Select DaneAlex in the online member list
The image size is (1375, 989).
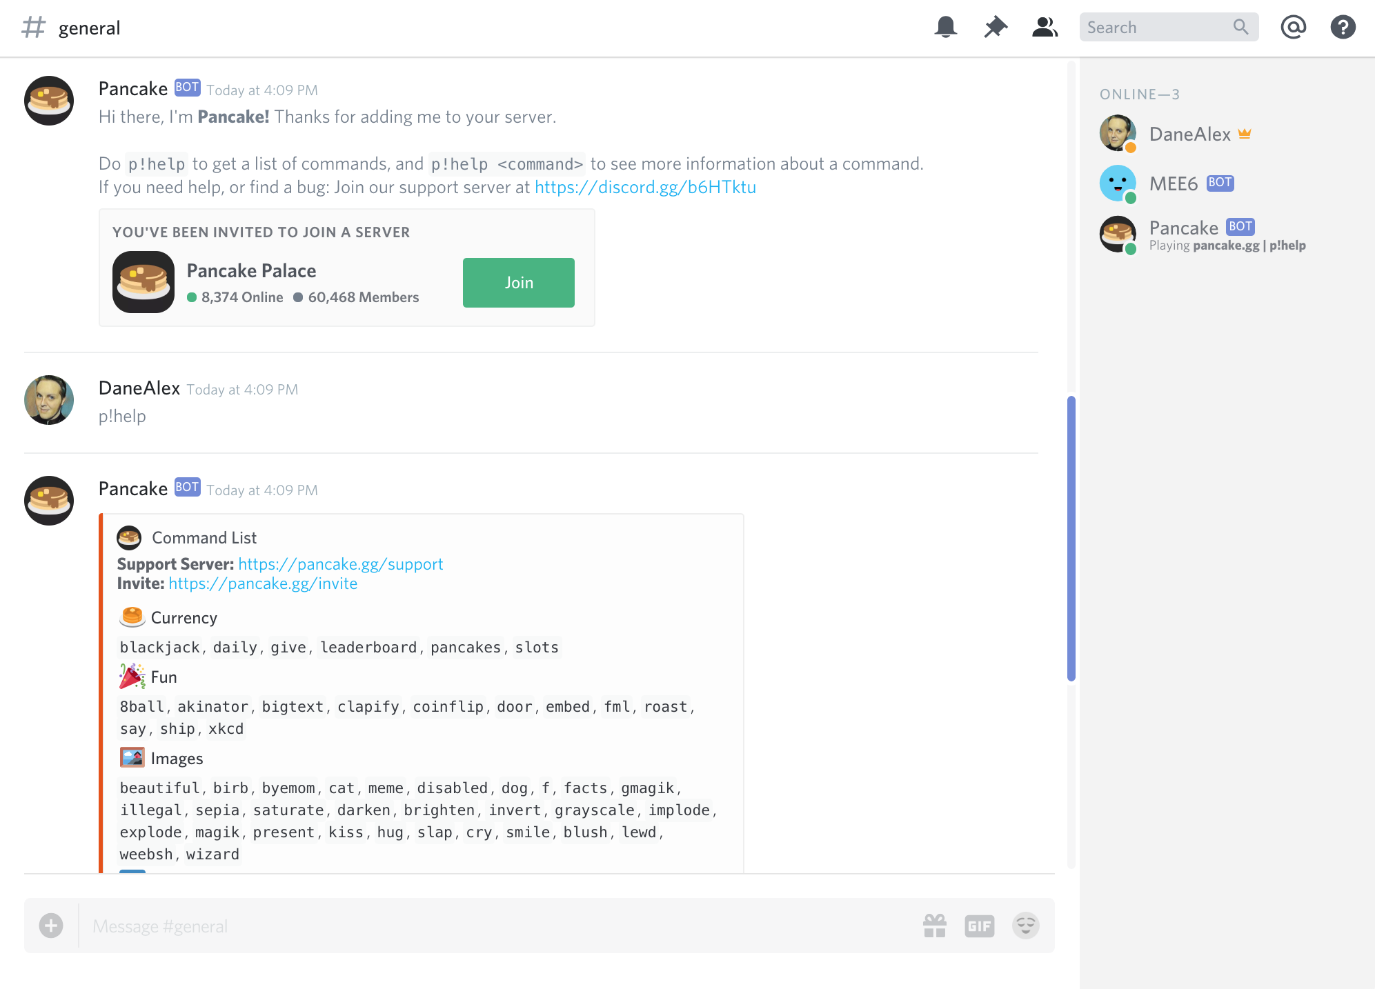pyautogui.click(x=1189, y=134)
